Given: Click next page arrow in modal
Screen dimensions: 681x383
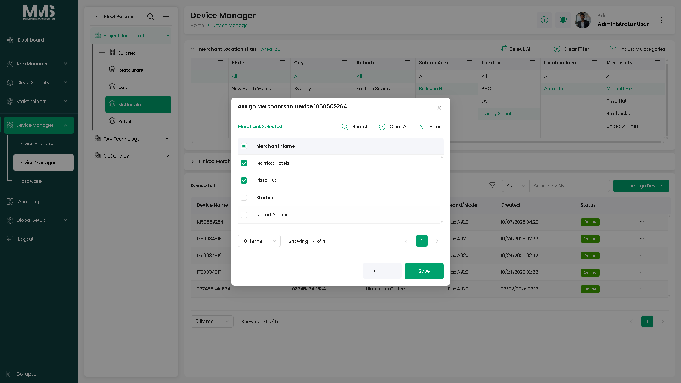Looking at the screenshot, I should 438,241.
